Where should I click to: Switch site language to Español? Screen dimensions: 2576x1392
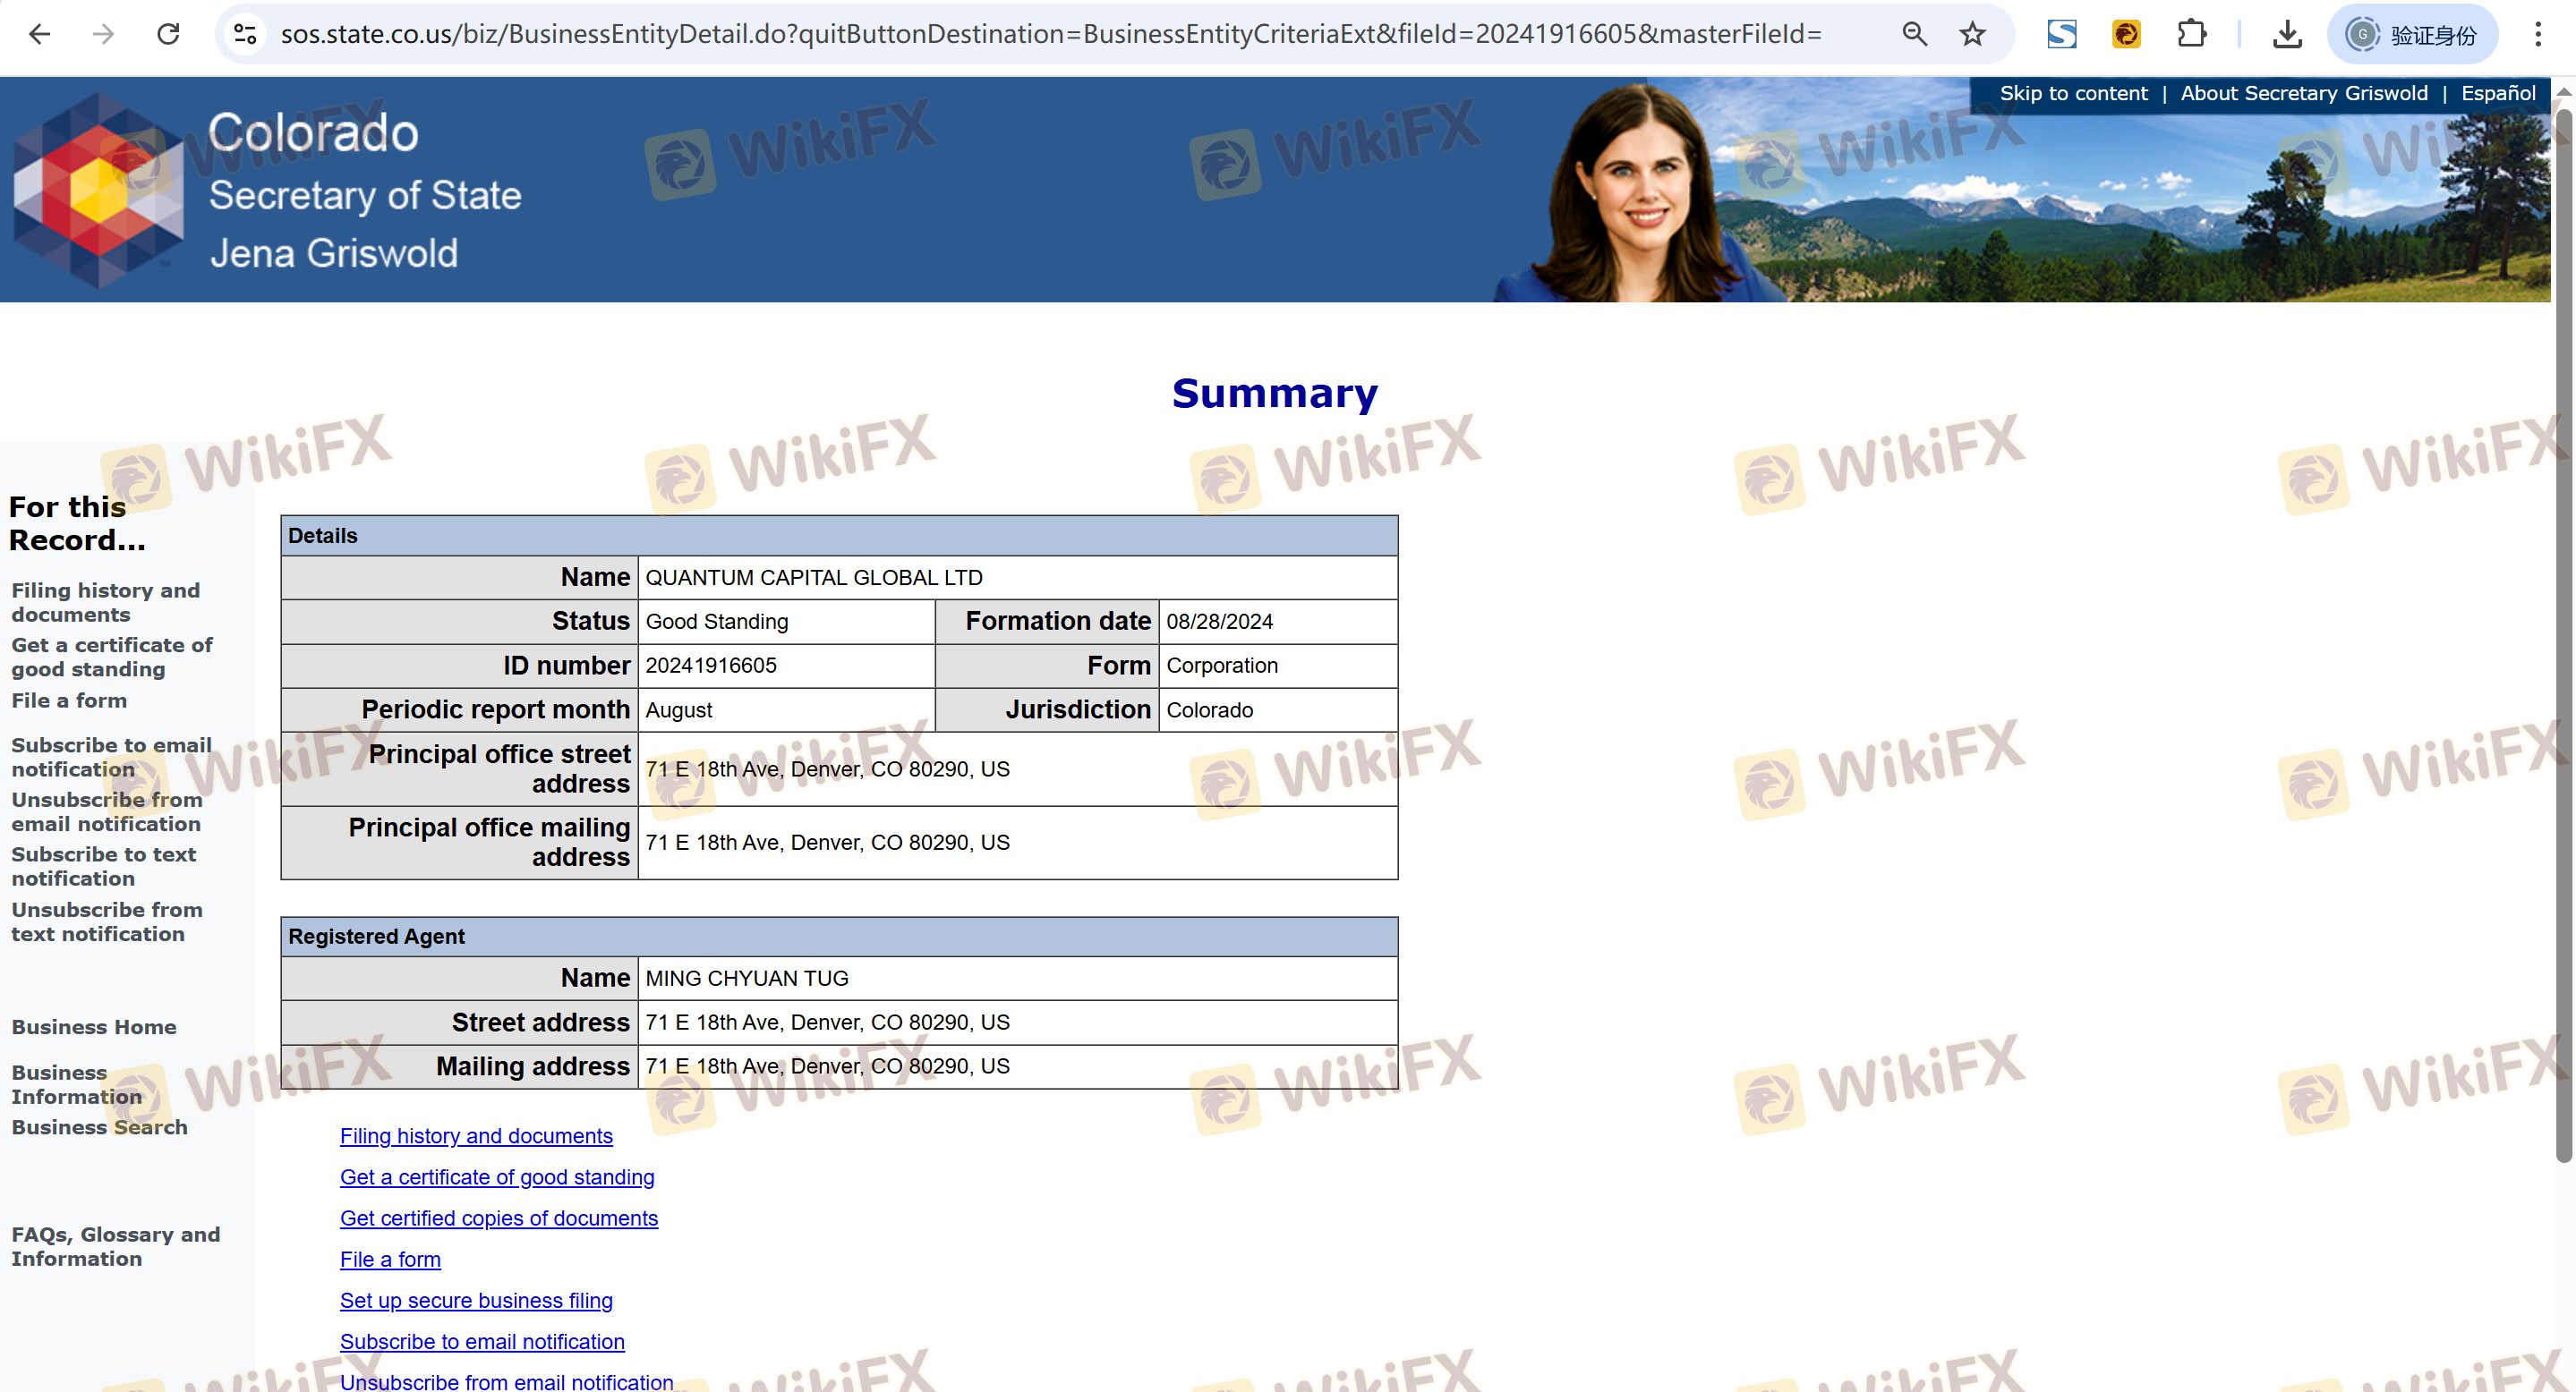(2497, 94)
